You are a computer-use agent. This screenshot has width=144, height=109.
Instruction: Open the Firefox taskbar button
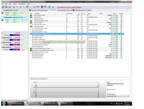[x=16, y=104]
